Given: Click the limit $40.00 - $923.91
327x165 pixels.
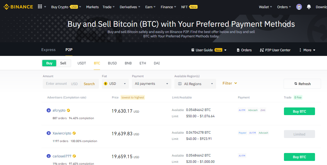Looking at the screenshot, I should tap(199, 139).
